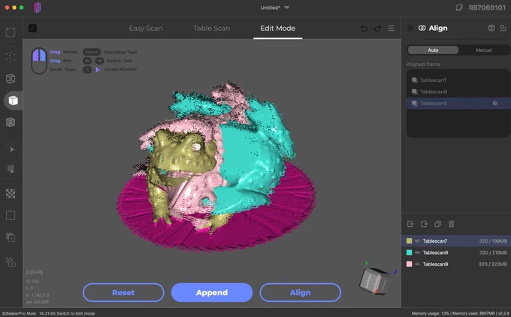Screen dimensions: 511x317
Task: Click the '0.0 FPS' readout
Action: coord(35,273)
